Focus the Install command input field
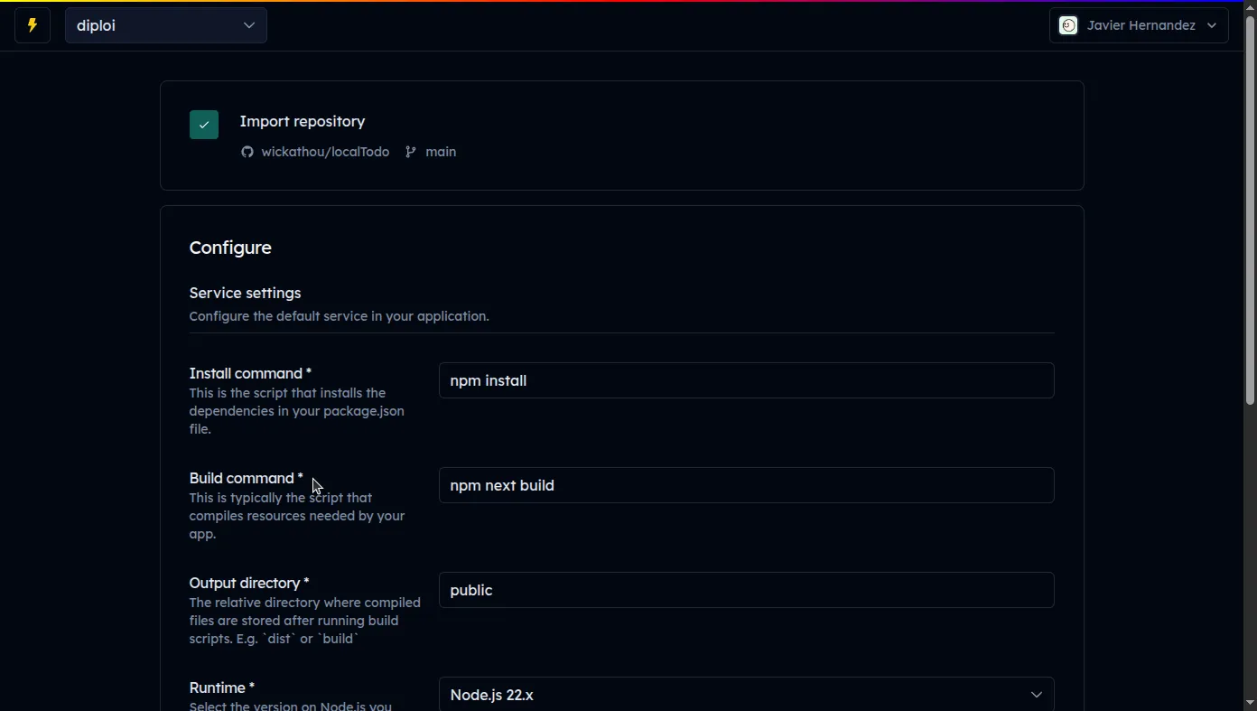This screenshot has height=711, width=1257. [x=746, y=380]
